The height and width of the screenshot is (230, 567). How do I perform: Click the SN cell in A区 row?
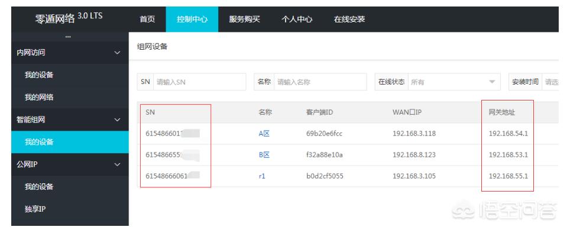pyautogui.click(x=173, y=134)
